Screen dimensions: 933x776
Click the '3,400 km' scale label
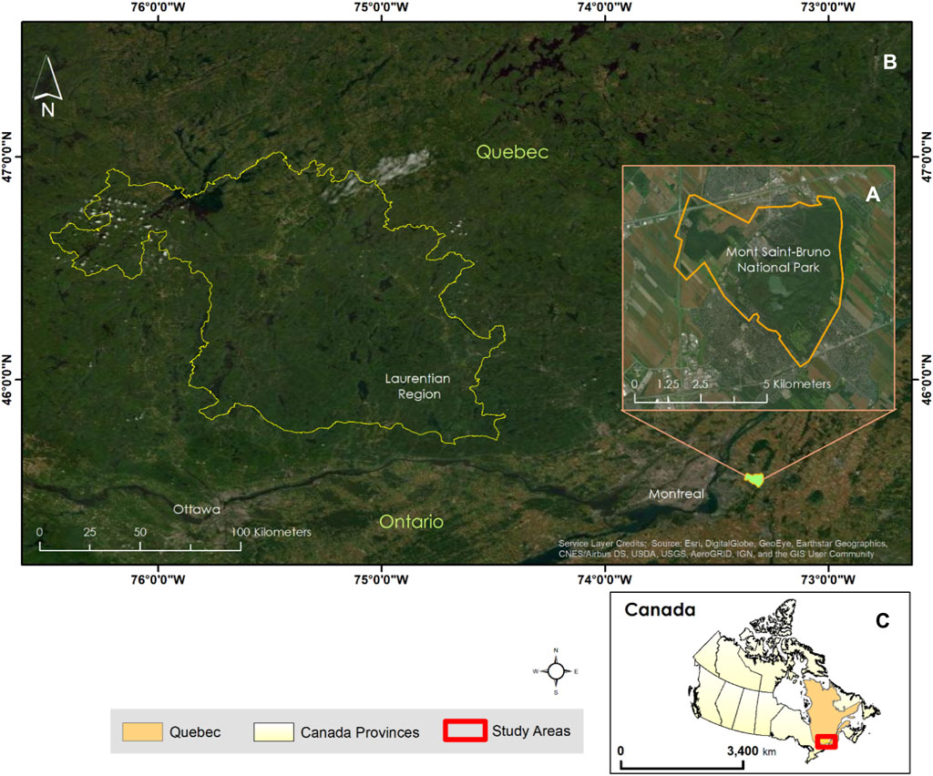click(751, 751)
